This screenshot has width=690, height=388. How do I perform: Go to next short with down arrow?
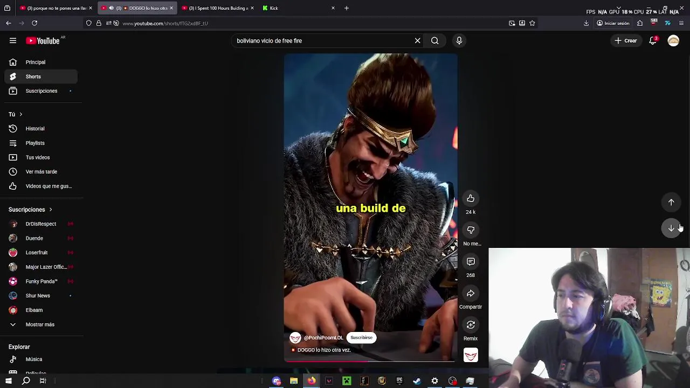pyautogui.click(x=671, y=228)
